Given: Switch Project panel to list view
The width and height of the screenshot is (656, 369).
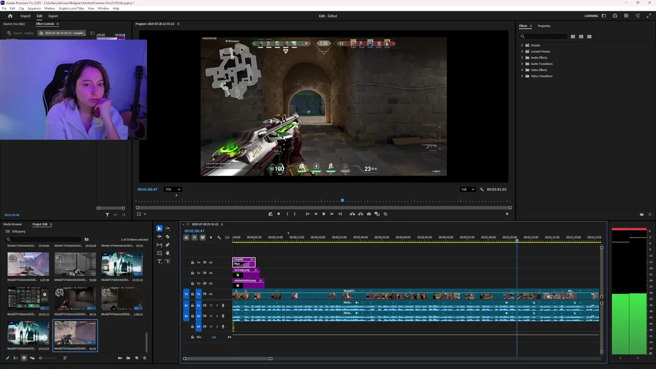Looking at the screenshot, I should [15, 358].
